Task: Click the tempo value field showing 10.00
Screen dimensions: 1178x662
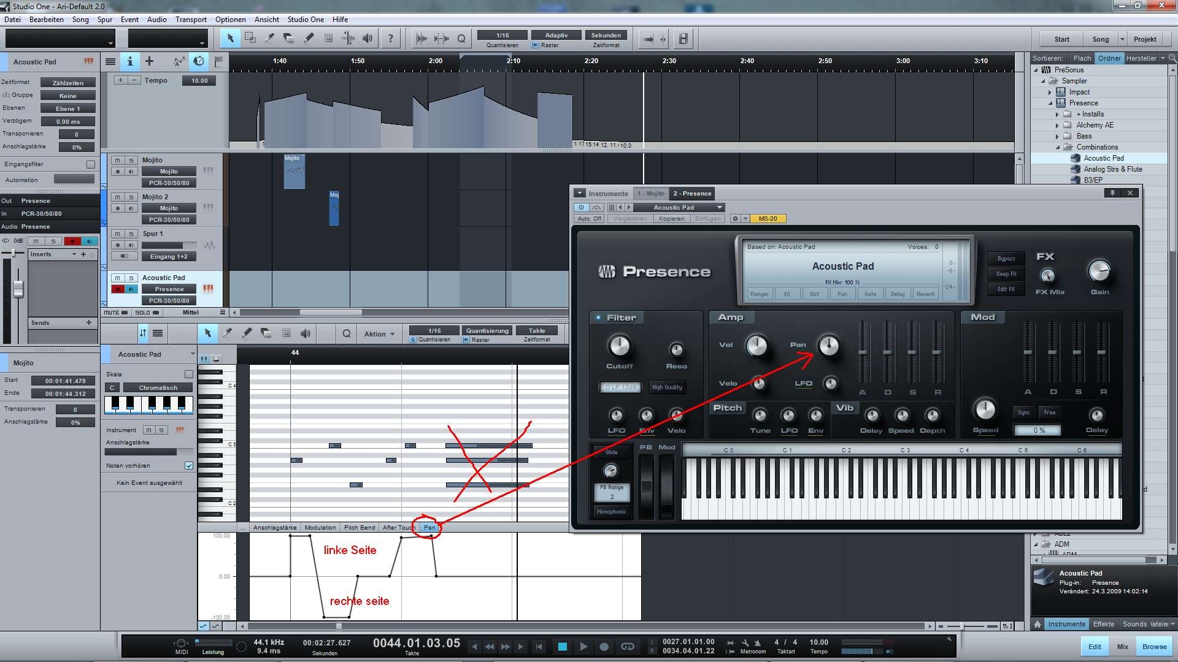Action: pos(199,80)
